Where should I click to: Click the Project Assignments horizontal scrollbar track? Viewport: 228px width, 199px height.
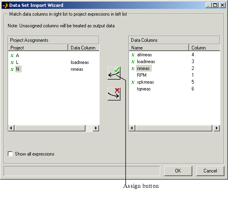point(89,128)
